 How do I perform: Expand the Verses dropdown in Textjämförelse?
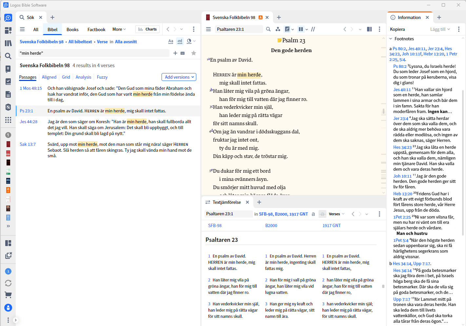pos(337,214)
